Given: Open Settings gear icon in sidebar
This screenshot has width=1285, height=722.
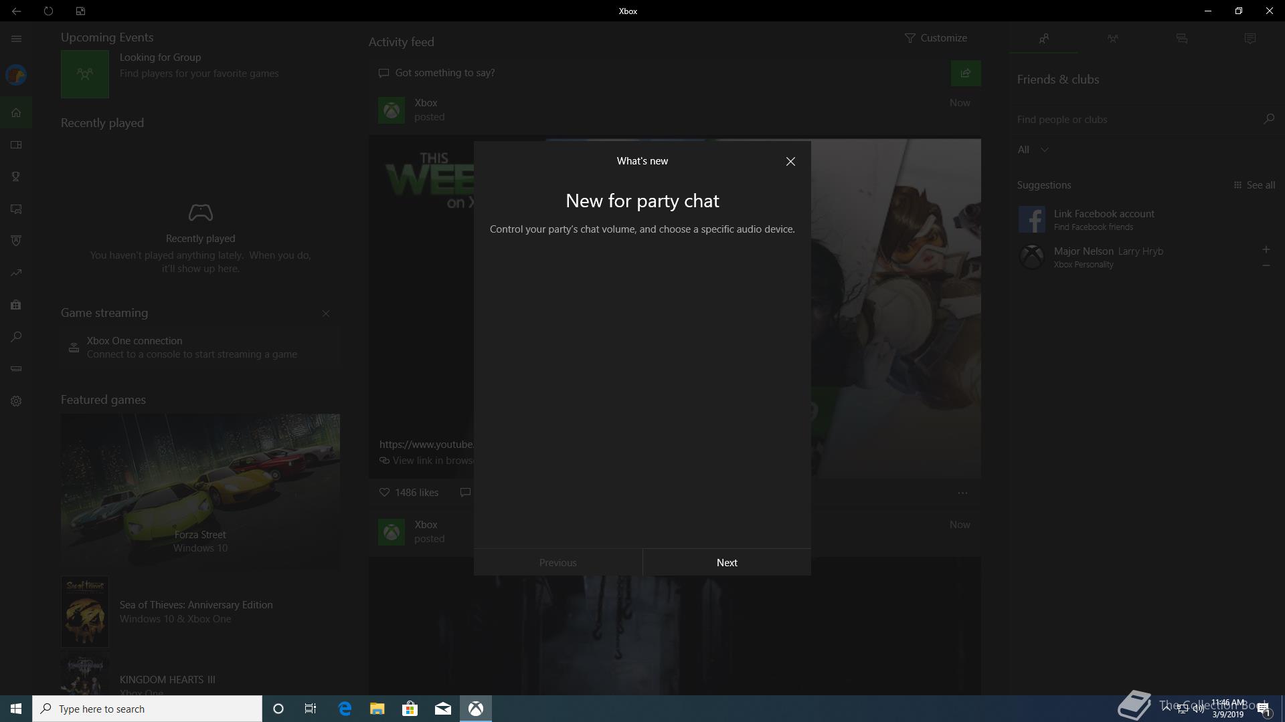Looking at the screenshot, I should coord(16,401).
